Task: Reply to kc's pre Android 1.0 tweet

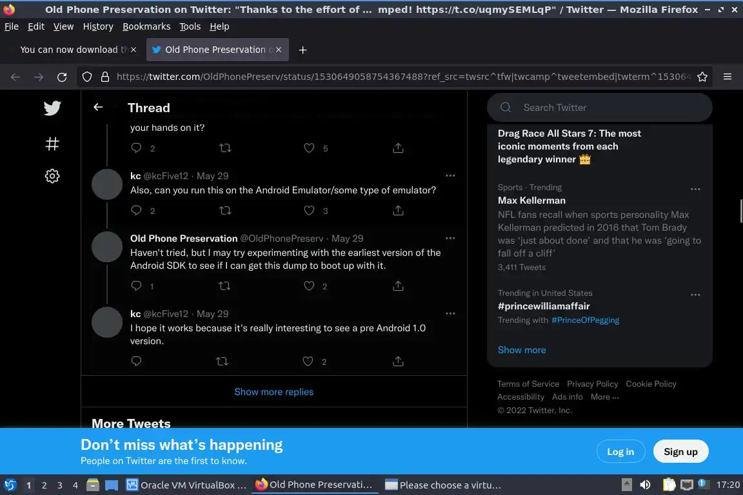Action: coord(136,361)
